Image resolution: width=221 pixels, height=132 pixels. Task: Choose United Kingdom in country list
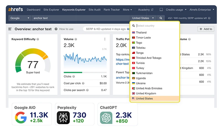click(146, 94)
